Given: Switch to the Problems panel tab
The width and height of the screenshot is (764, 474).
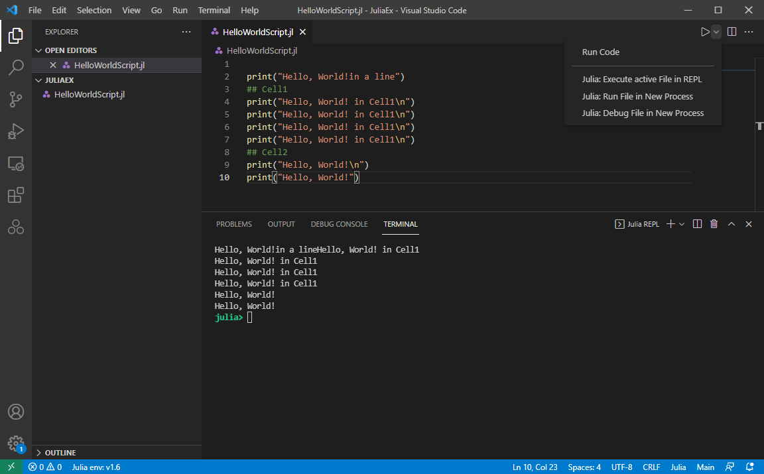Looking at the screenshot, I should [234, 224].
